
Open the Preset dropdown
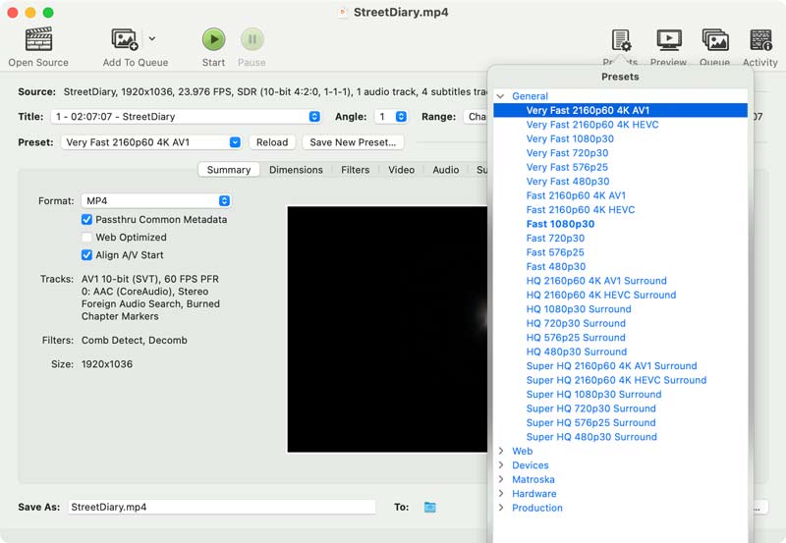(151, 142)
